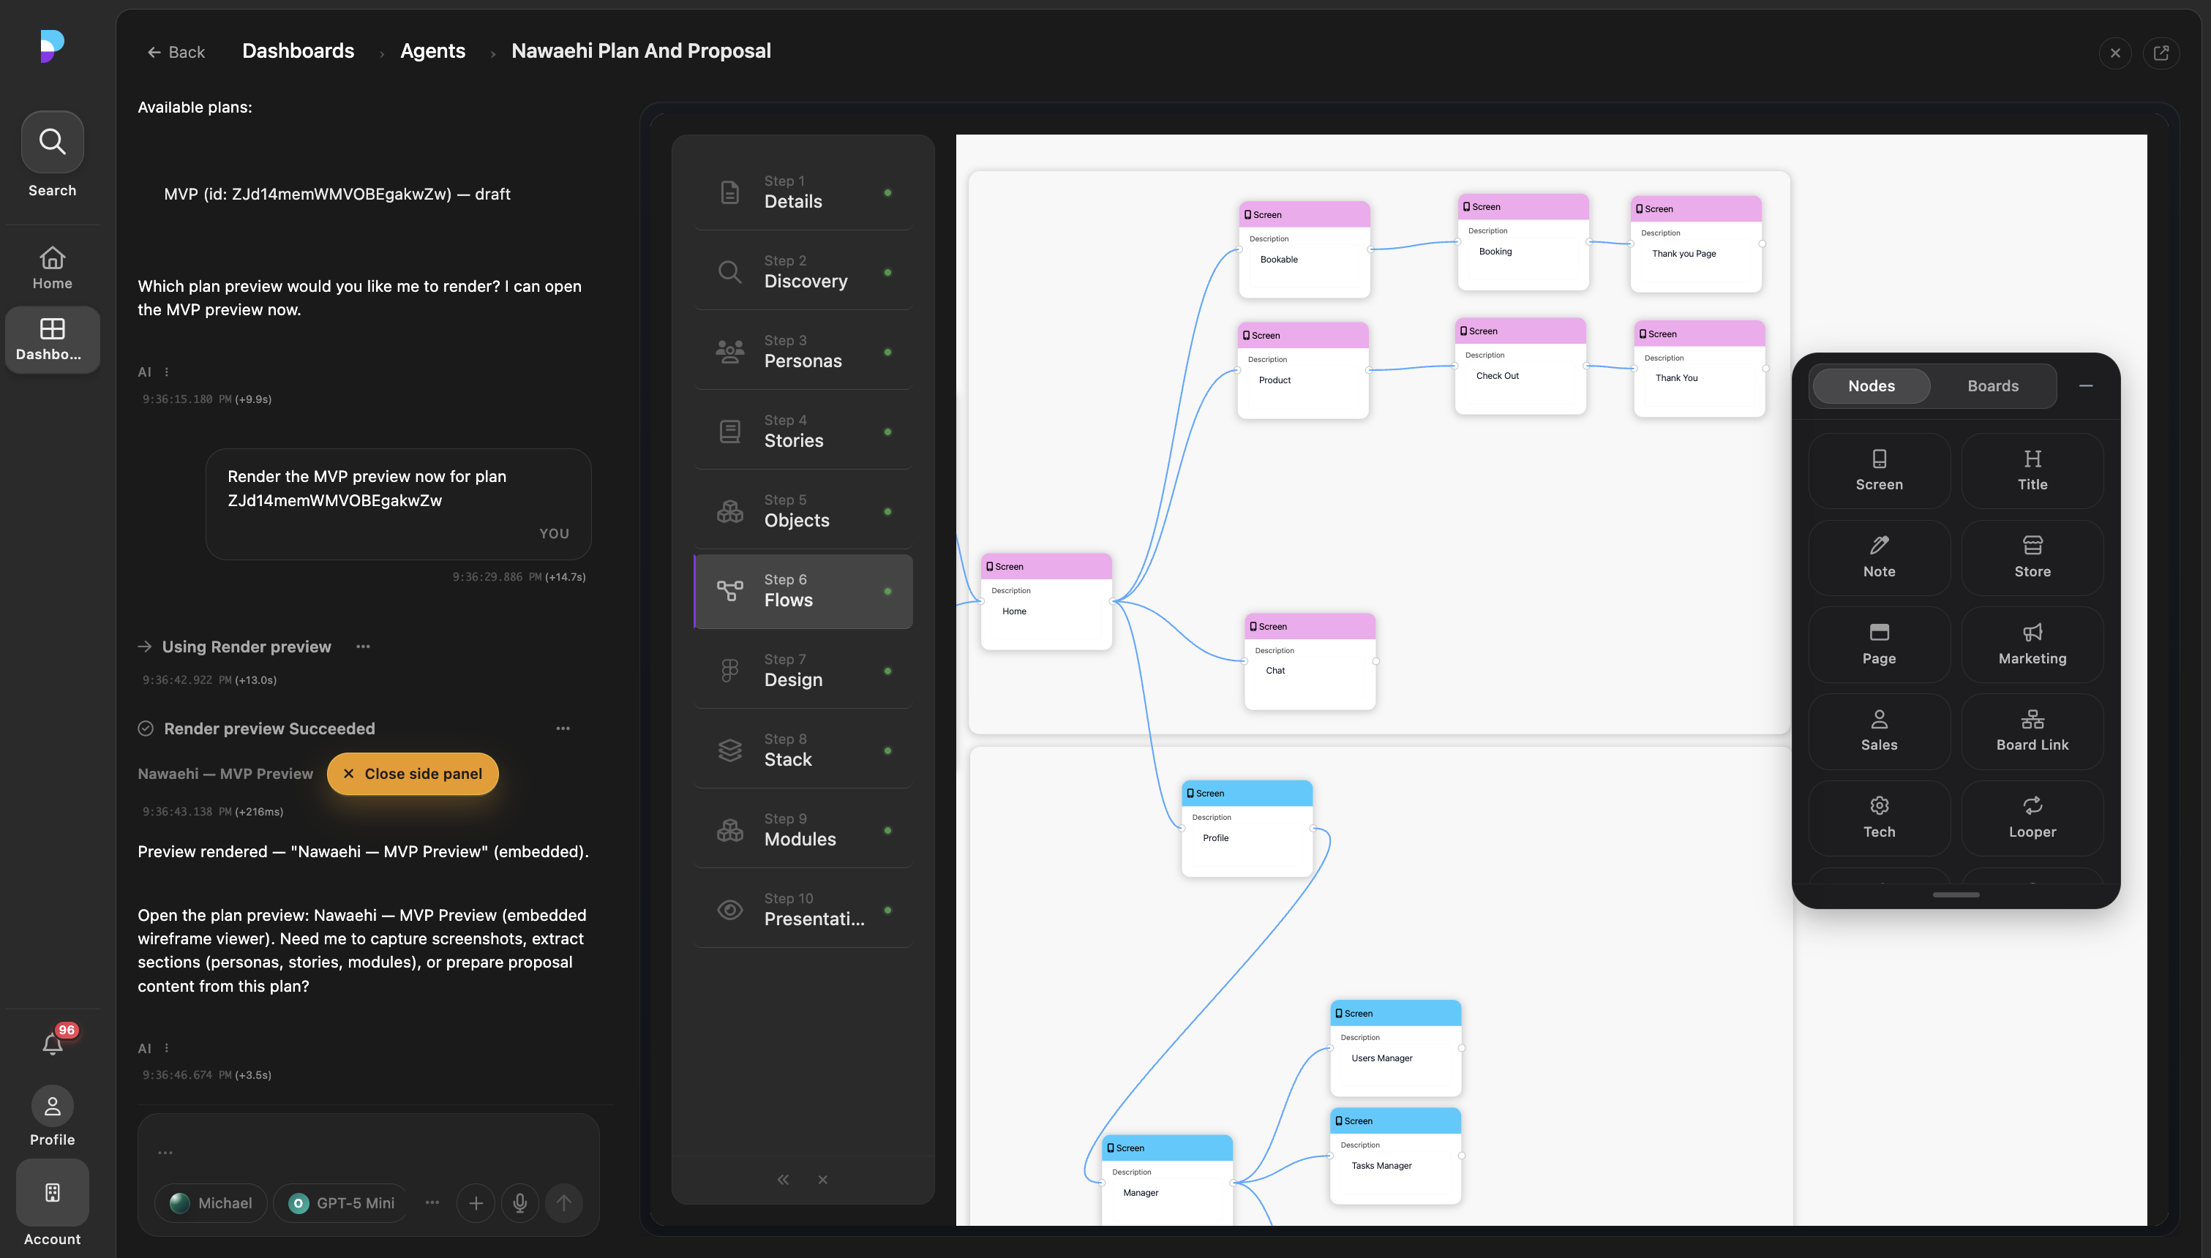Screen dimensions: 2211x1258
Task: Add Title node from Nodes panel
Action: point(2032,471)
